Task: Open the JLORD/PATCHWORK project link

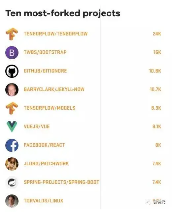Action: click(x=46, y=164)
